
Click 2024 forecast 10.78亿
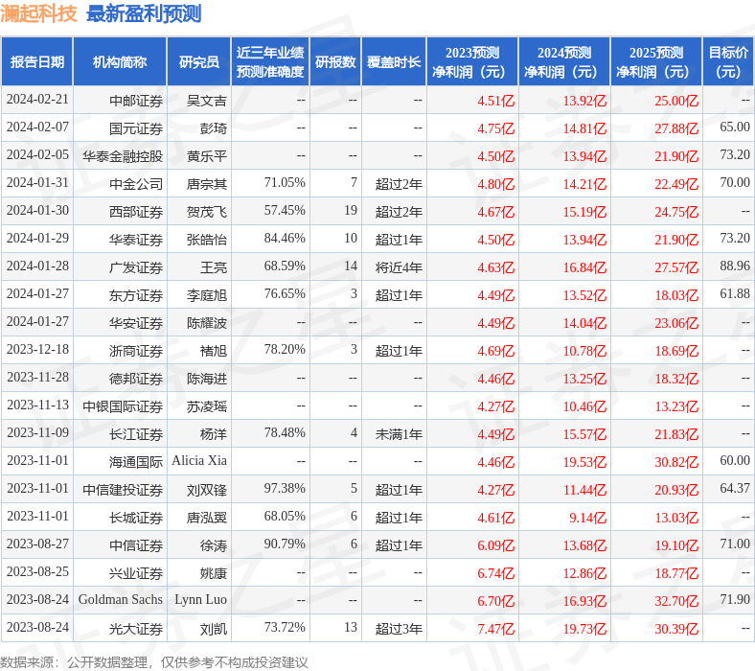584,351
